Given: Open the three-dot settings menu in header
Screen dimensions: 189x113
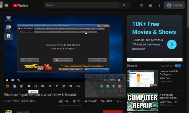Looking at the screenshot, I should 159,5.
